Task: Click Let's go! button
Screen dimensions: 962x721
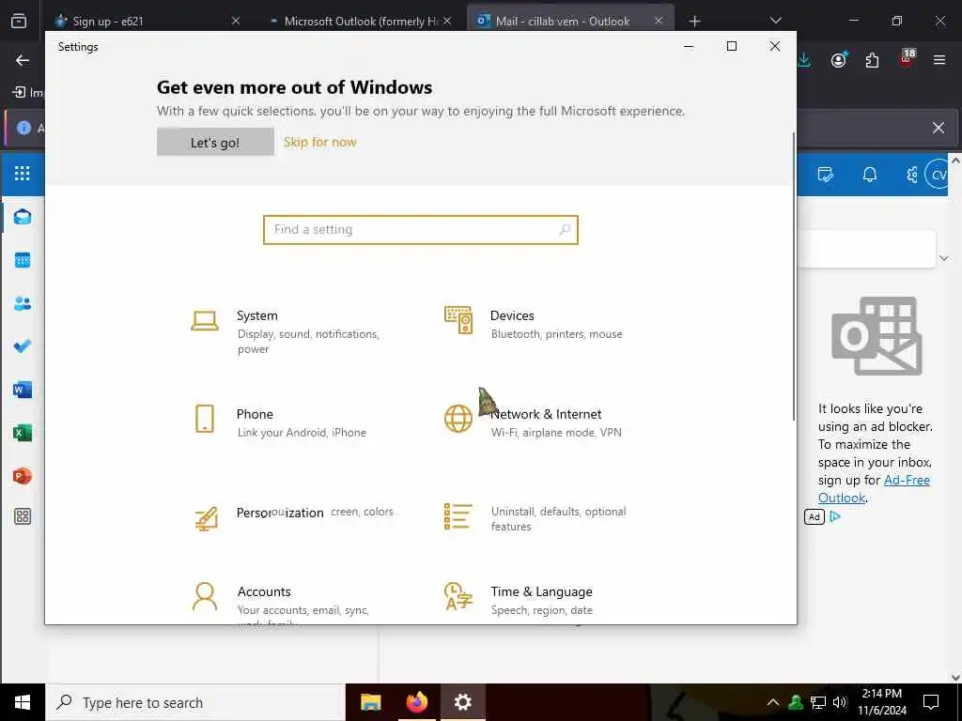Action: tap(215, 142)
